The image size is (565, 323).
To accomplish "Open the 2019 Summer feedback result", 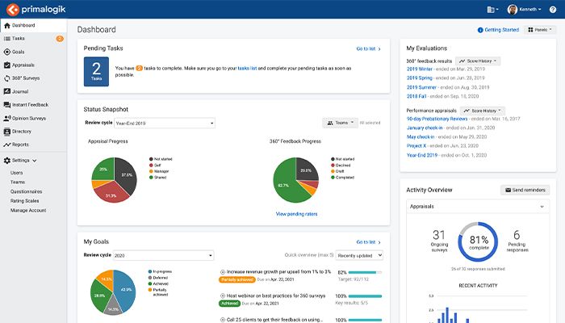I will (421, 87).
